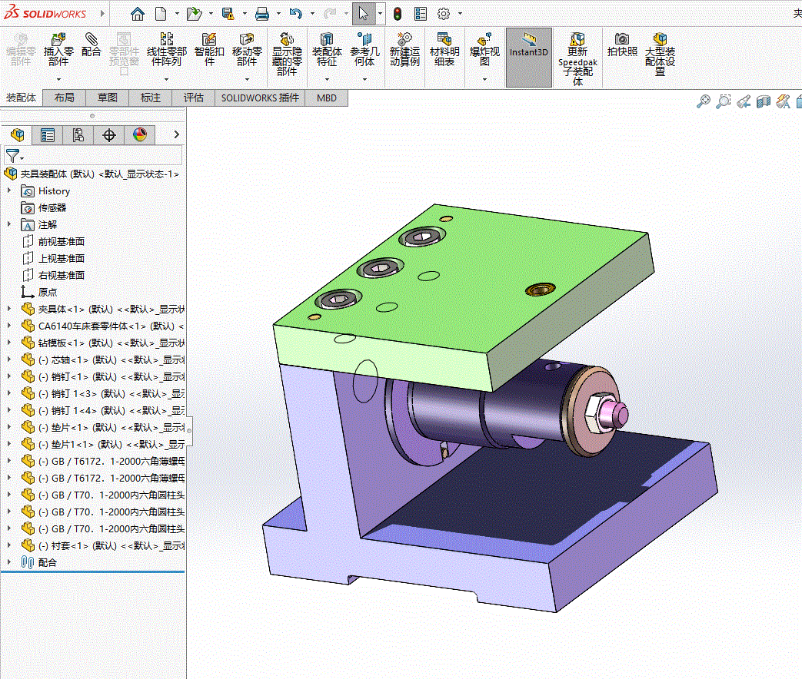This screenshot has width=802, height=679.
Task: Select 前视基准面 front plane in tree
Action: [x=62, y=241]
